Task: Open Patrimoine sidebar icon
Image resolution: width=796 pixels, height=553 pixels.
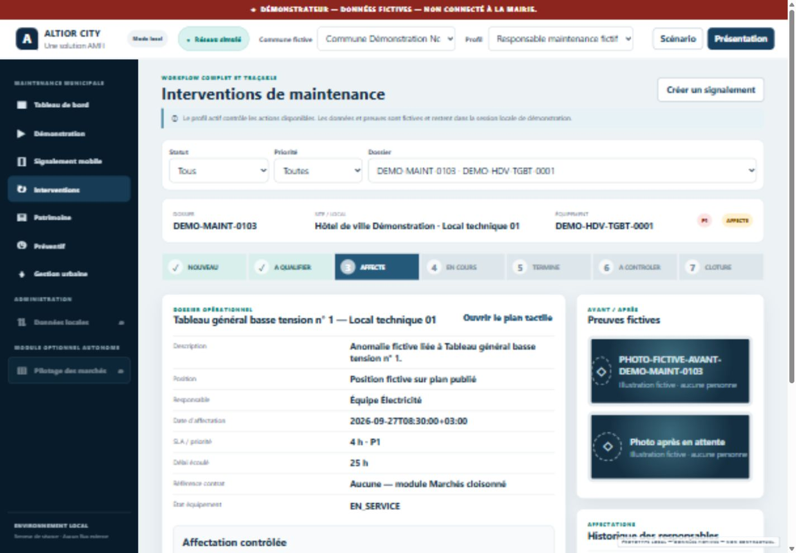Action: [22, 217]
